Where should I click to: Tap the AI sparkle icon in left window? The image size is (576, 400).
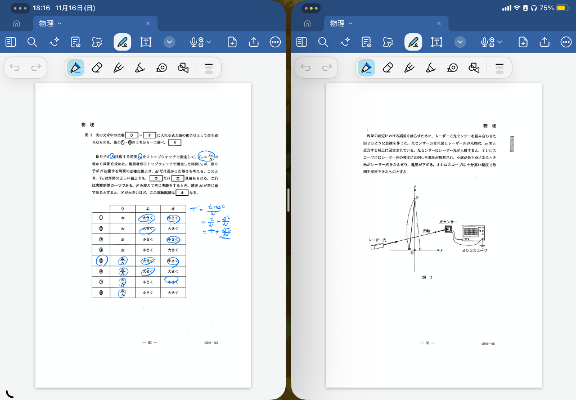coord(55,42)
